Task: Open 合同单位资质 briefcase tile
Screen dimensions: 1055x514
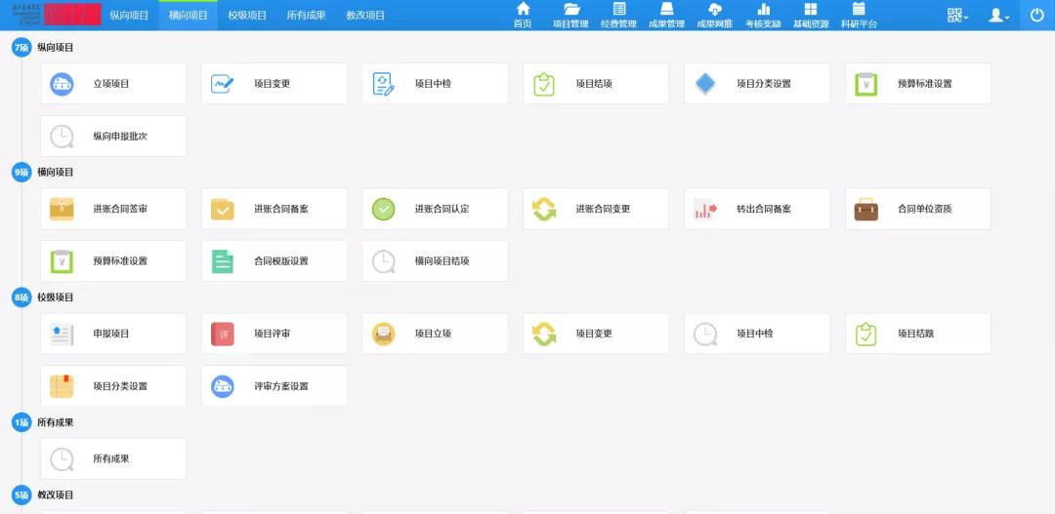Action: [918, 209]
